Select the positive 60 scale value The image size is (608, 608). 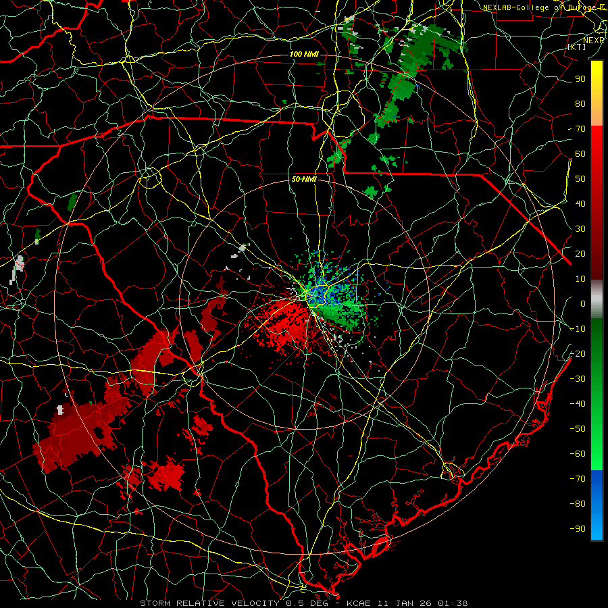580,153
